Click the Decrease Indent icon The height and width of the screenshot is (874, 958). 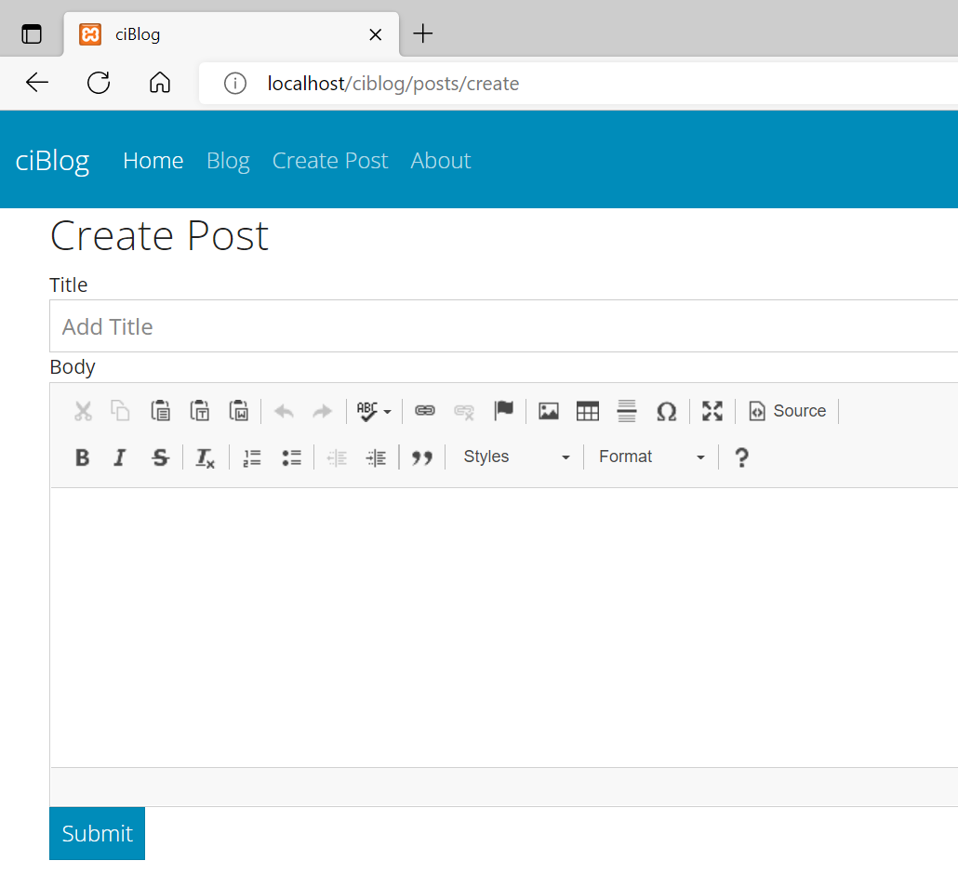coord(337,457)
